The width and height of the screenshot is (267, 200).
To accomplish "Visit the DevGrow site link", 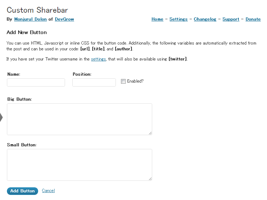I will pos(64,19).
